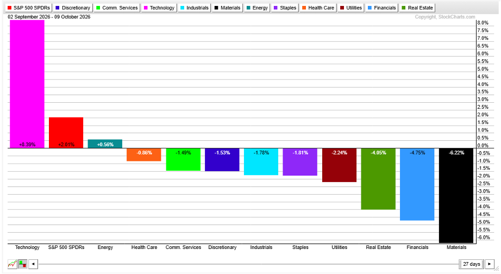This screenshot has height=274, width=501.
Task: Click the teal Energy bar
Action: click(105, 144)
